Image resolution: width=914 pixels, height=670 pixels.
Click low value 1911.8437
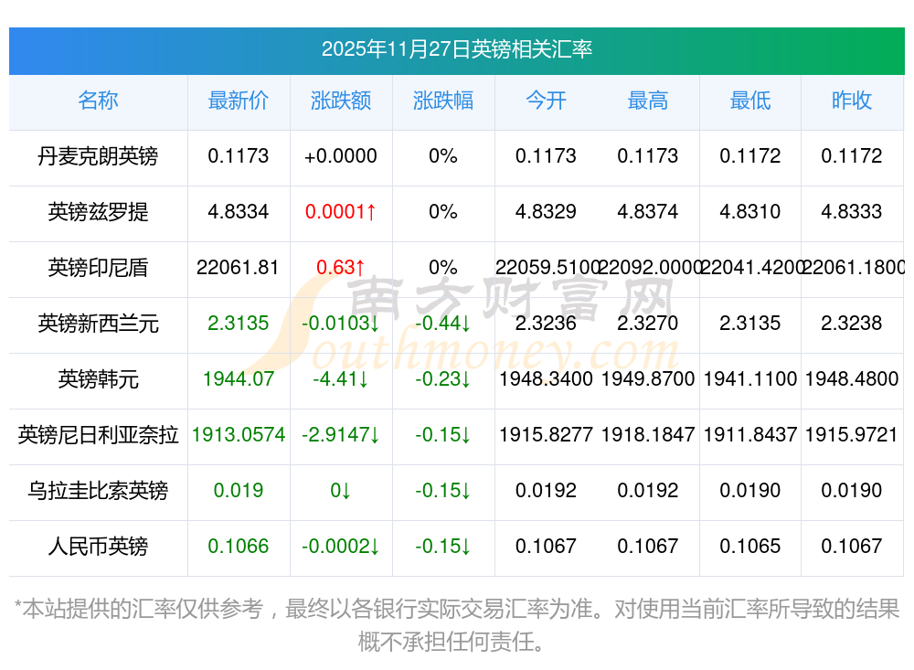coord(750,435)
